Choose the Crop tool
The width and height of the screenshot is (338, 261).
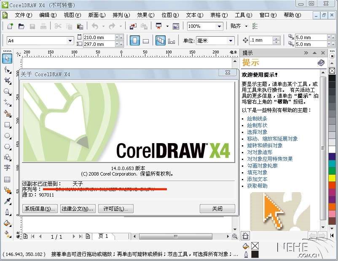point(7,81)
